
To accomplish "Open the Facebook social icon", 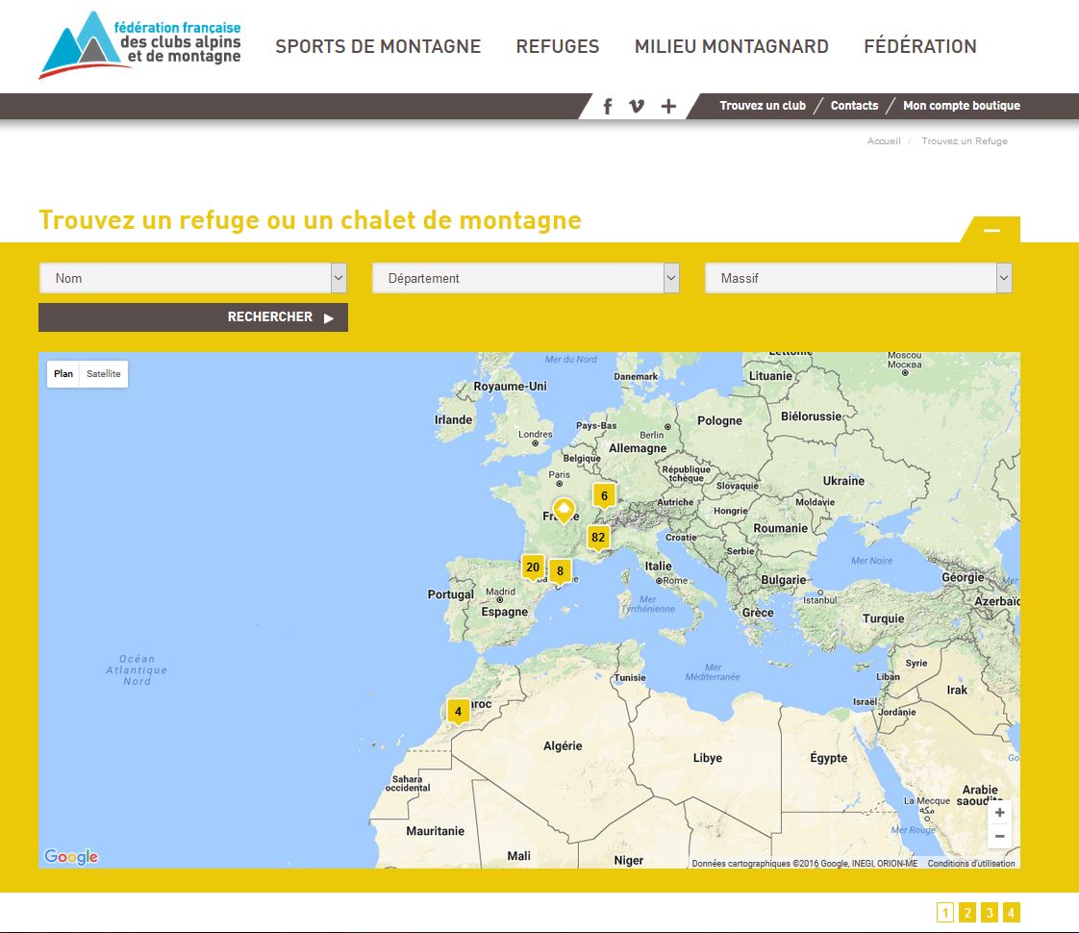I will [608, 106].
